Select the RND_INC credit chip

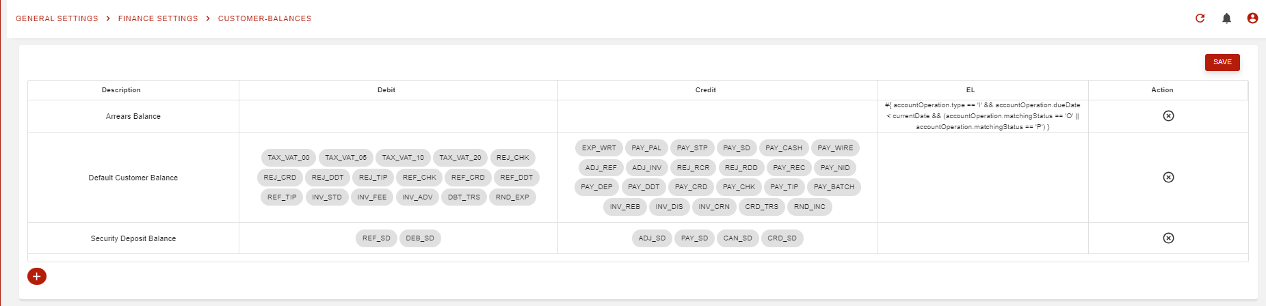(x=810, y=207)
